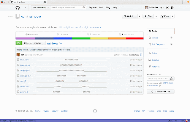Click the violet segment of language bar
Viewport: 190px width, 122px height.
coord(25,38)
